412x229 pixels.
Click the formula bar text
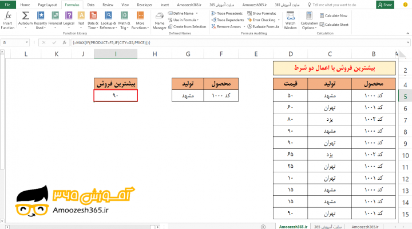click(x=112, y=42)
